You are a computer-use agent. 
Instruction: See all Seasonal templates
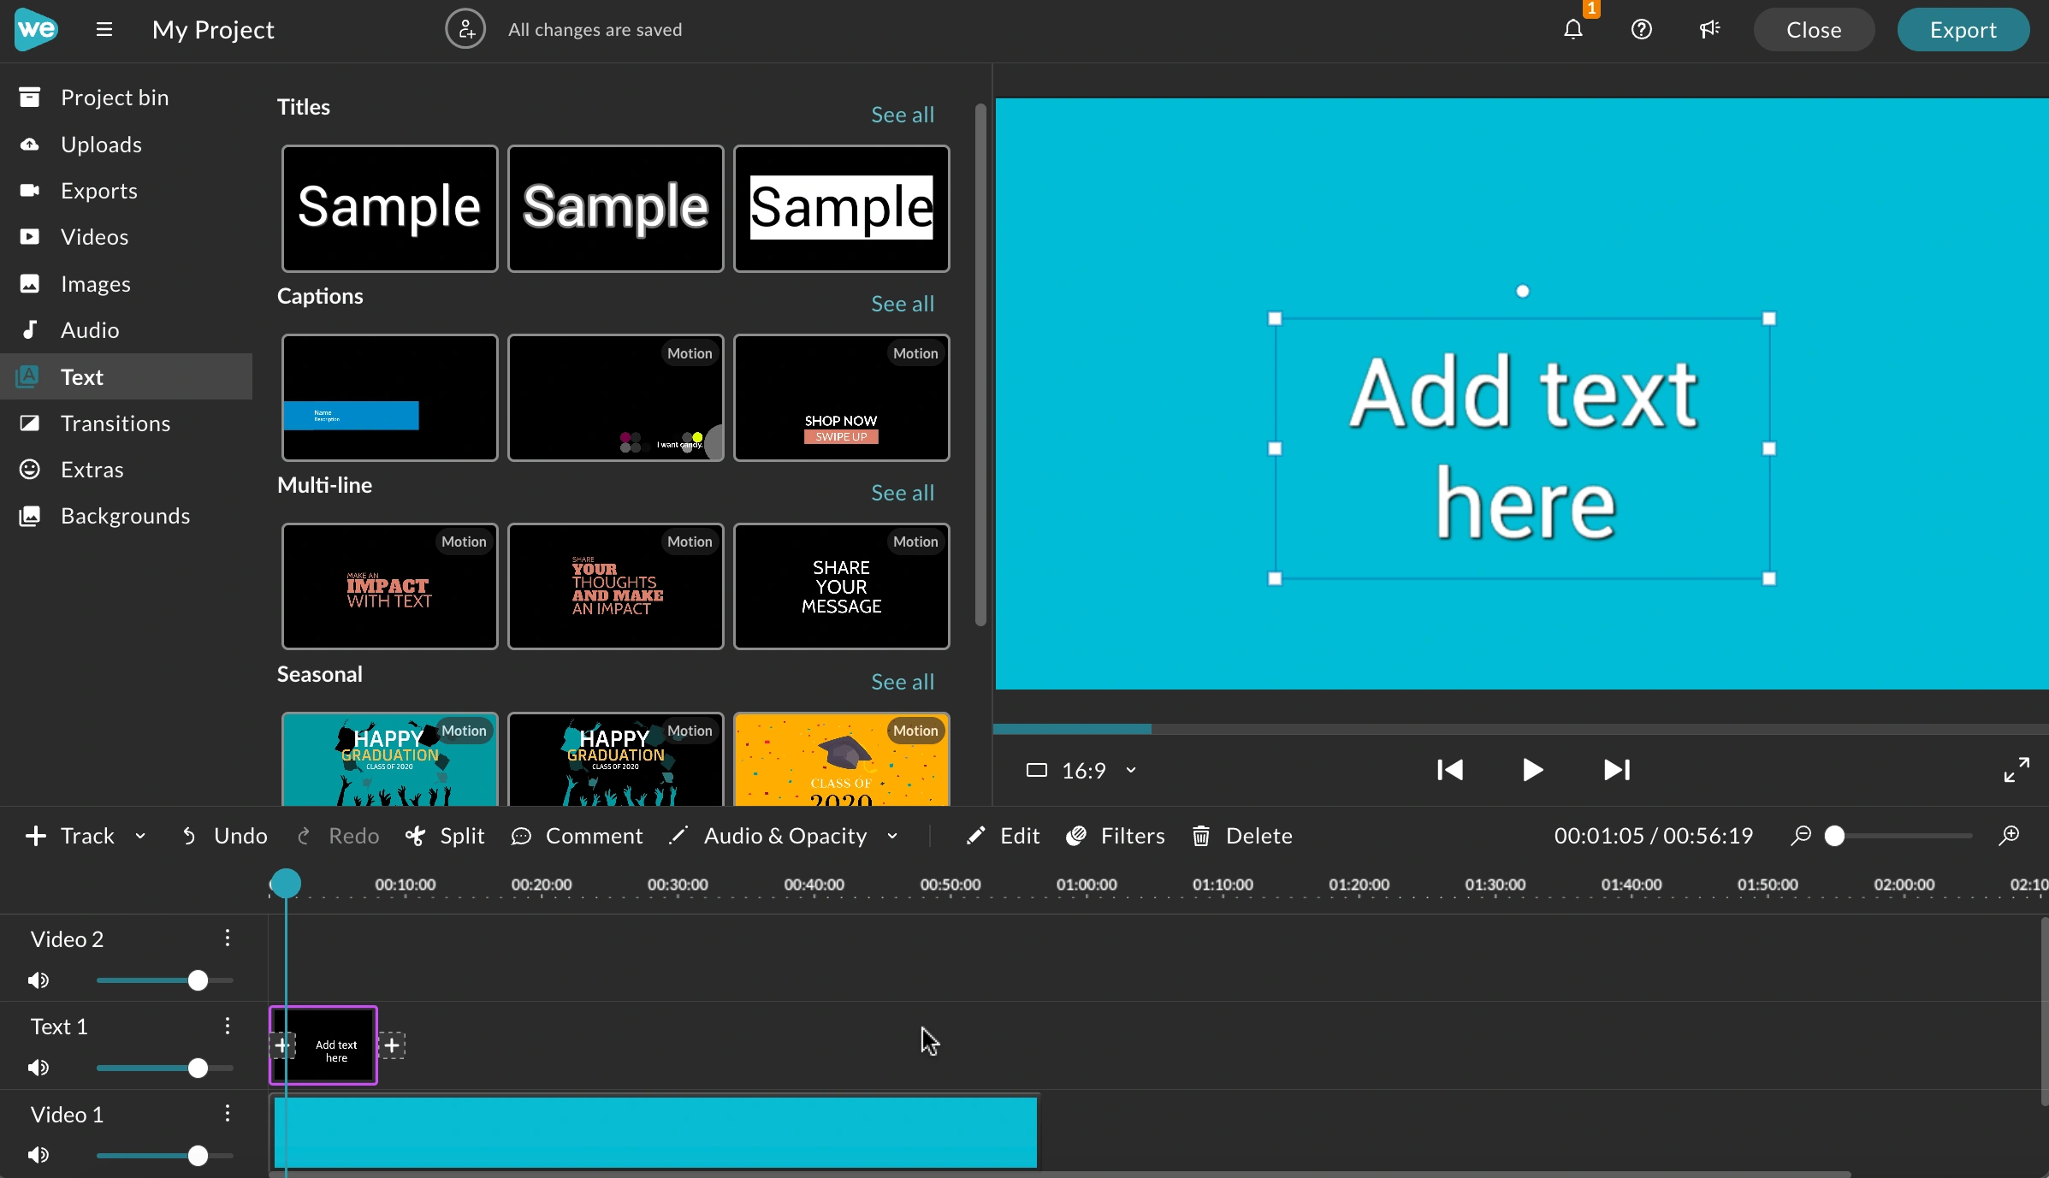click(903, 682)
